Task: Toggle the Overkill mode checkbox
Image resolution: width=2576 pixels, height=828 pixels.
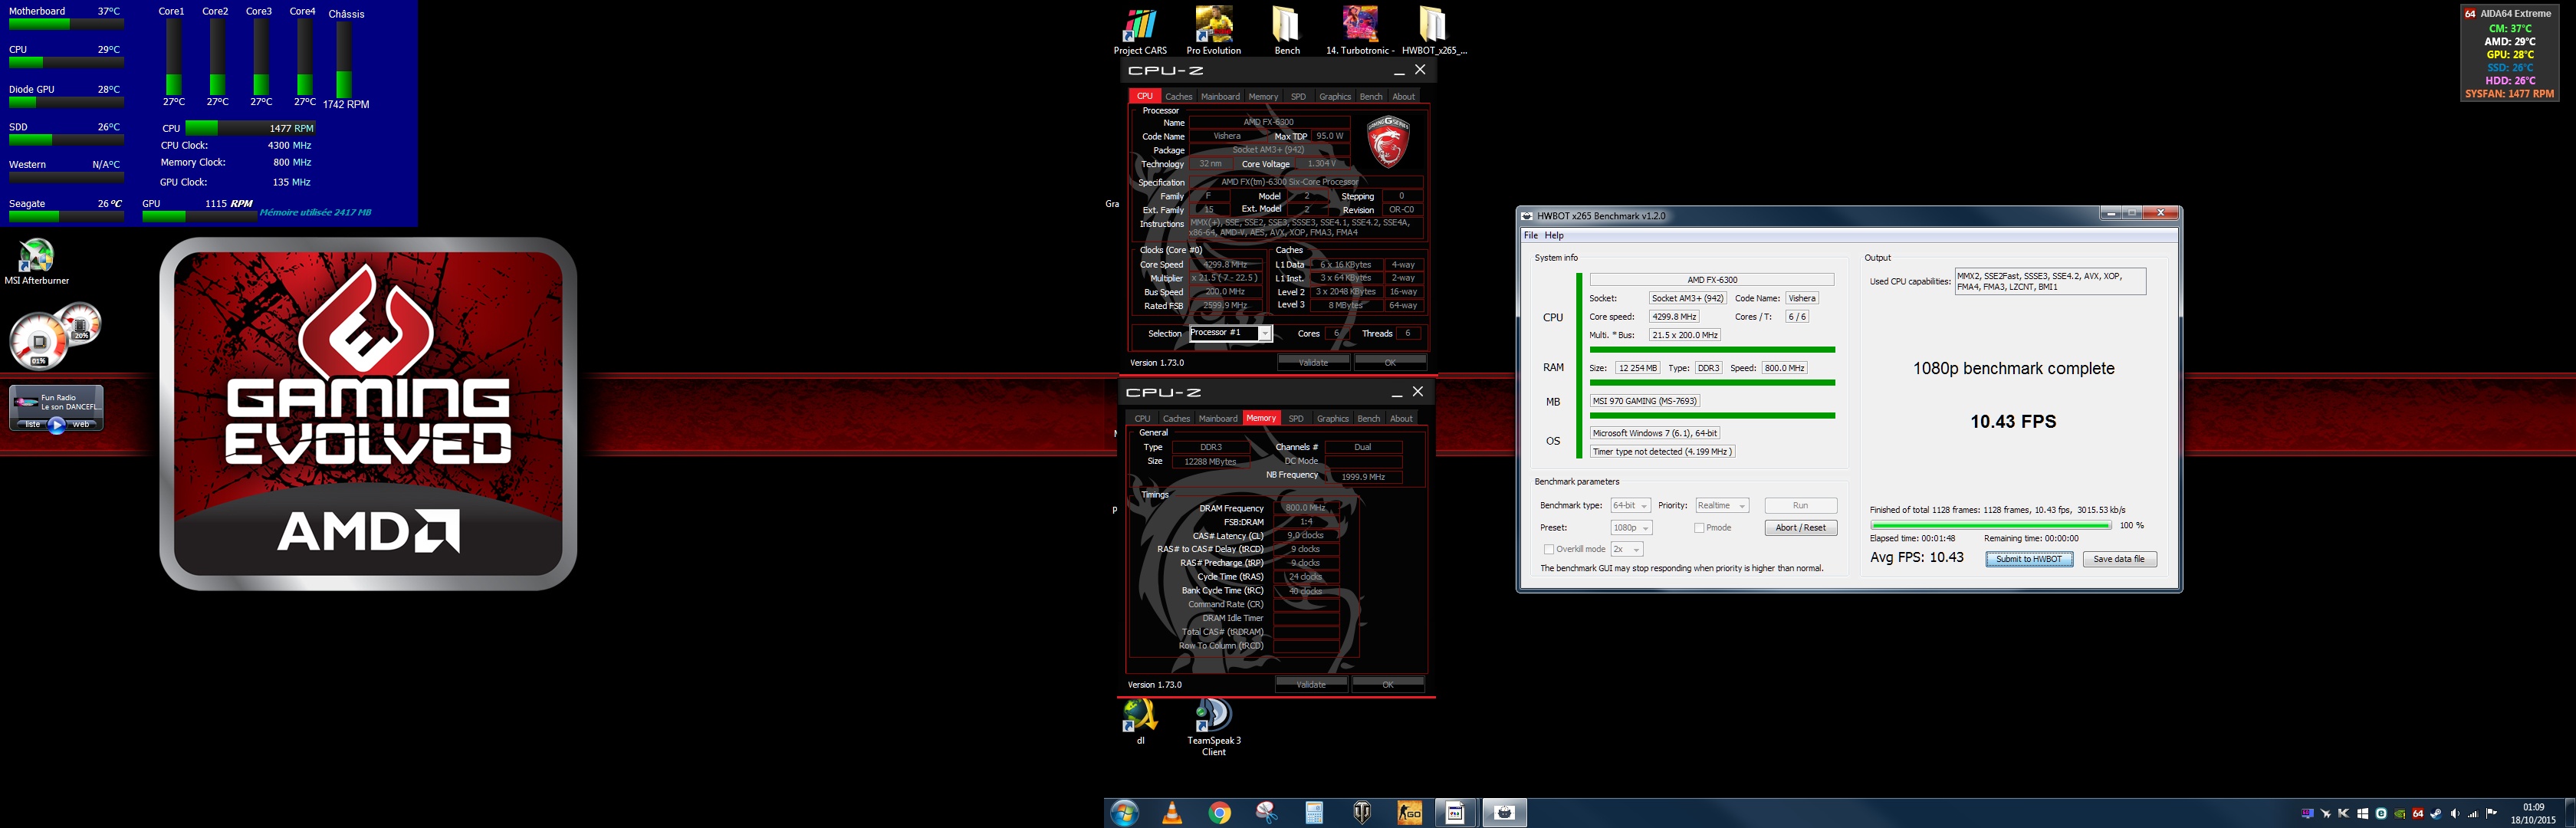Action: pos(1549,549)
